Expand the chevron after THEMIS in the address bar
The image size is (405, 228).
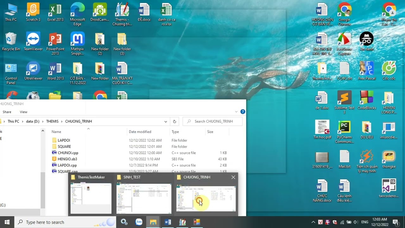62,121
